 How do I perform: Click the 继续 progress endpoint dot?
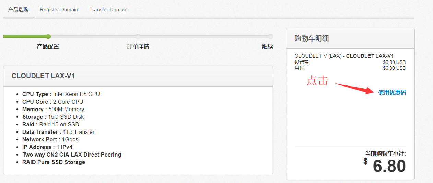click(270, 36)
